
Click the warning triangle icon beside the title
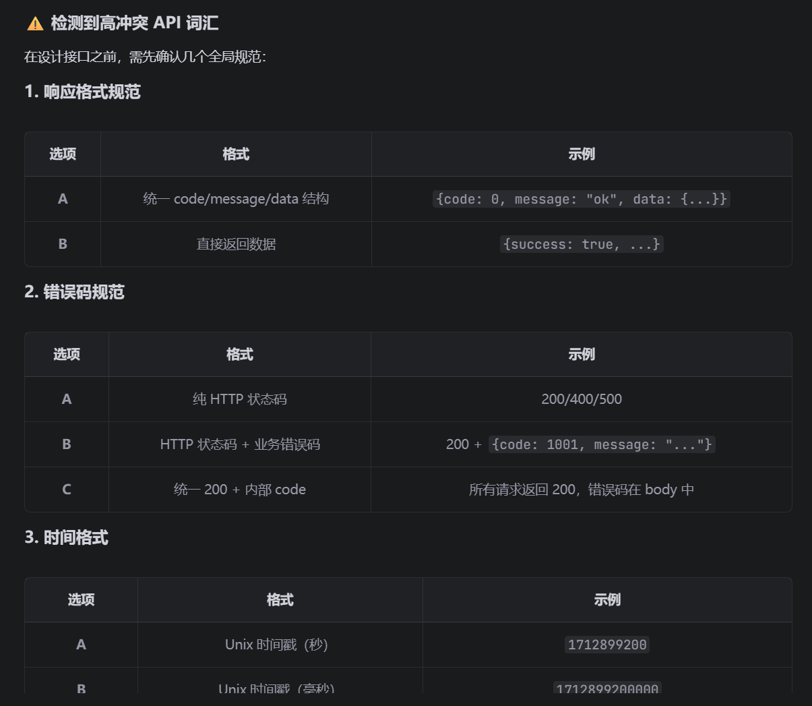[x=35, y=24]
